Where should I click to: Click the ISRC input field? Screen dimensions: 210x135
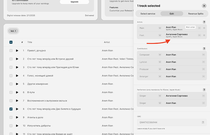[167, 122]
